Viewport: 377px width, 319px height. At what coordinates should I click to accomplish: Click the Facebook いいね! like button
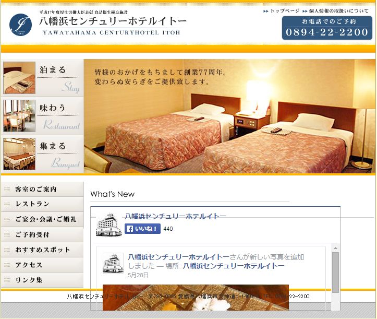point(142,229)
